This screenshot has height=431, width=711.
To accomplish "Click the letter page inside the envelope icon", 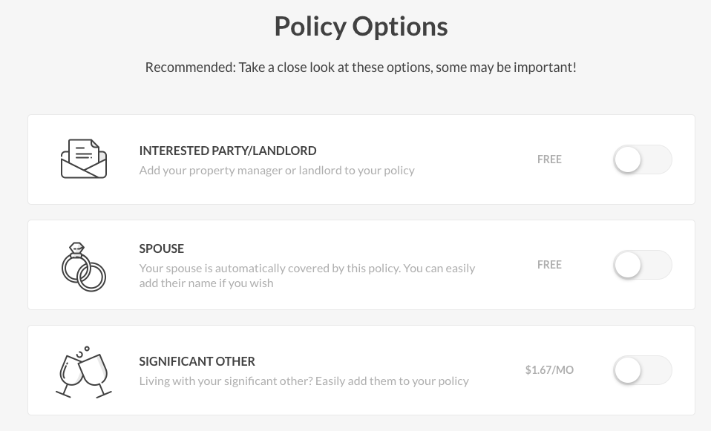I will 84,152.
